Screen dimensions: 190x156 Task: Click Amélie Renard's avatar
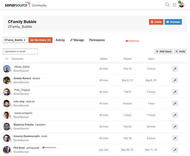pos(7,80)
